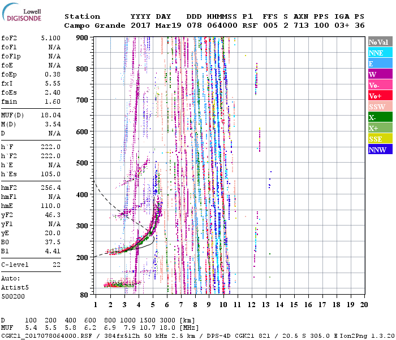Click the foF2 value 5.100

(x=51, y=38)
